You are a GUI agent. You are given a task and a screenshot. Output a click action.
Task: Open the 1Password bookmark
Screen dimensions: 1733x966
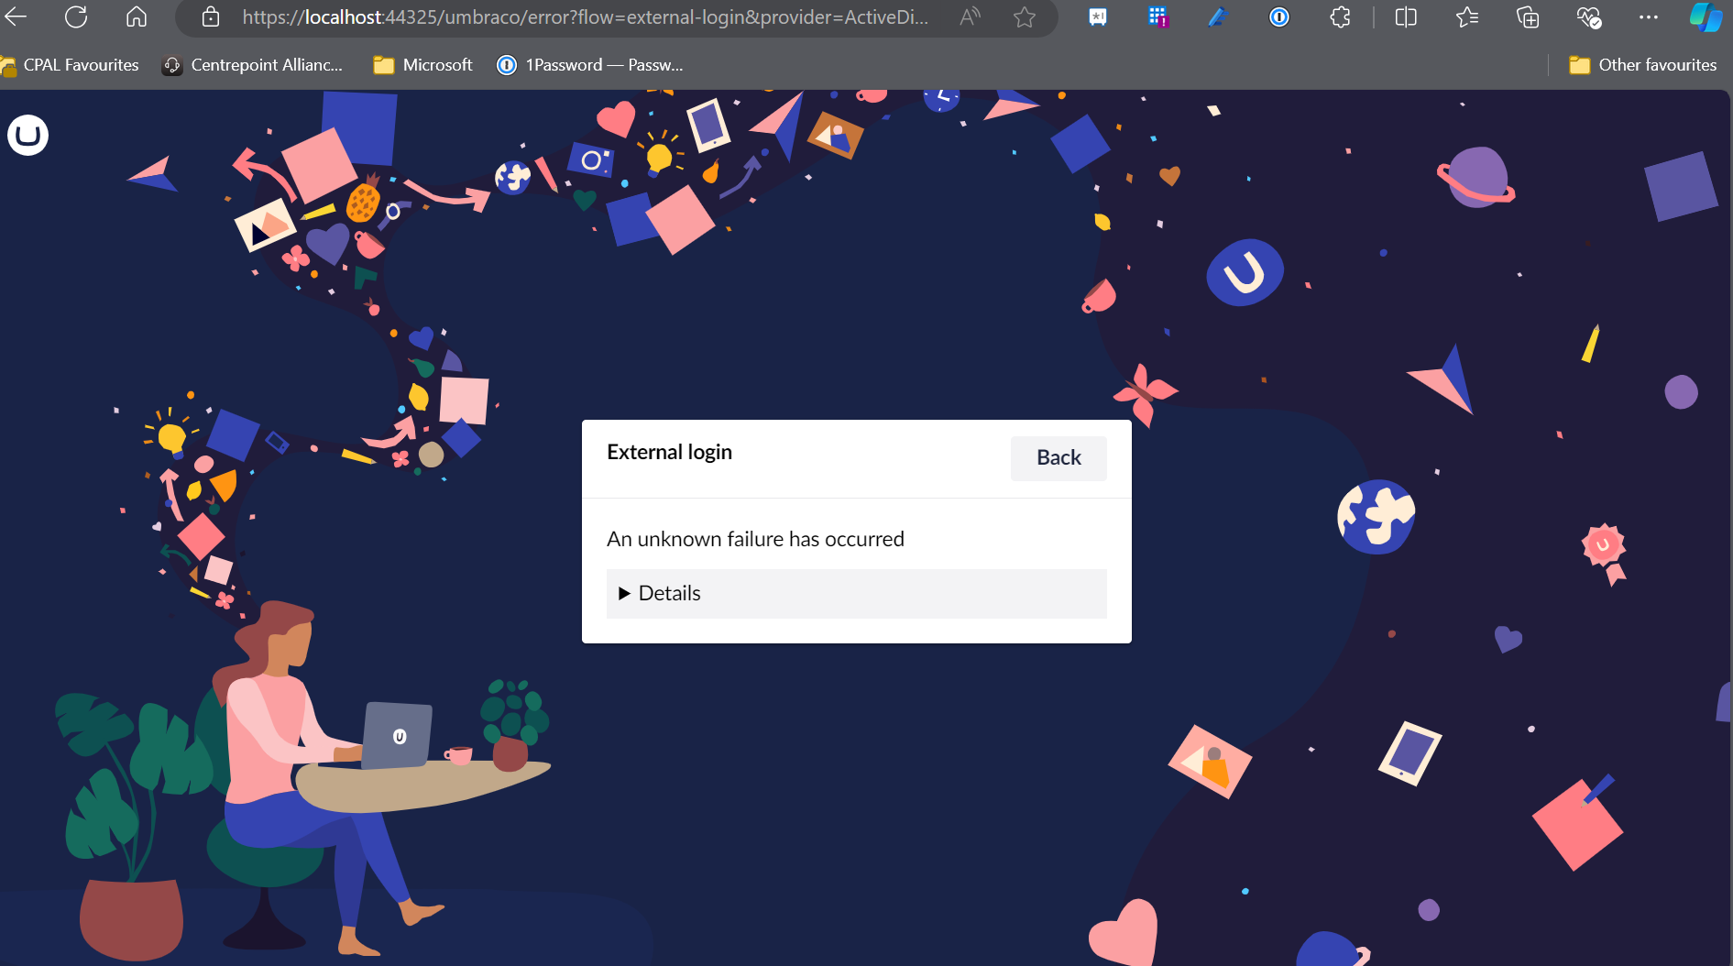click(590, 65)
